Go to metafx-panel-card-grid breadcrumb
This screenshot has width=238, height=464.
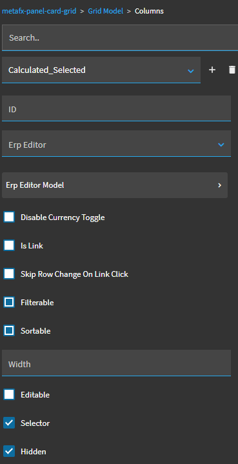point(39,11)
